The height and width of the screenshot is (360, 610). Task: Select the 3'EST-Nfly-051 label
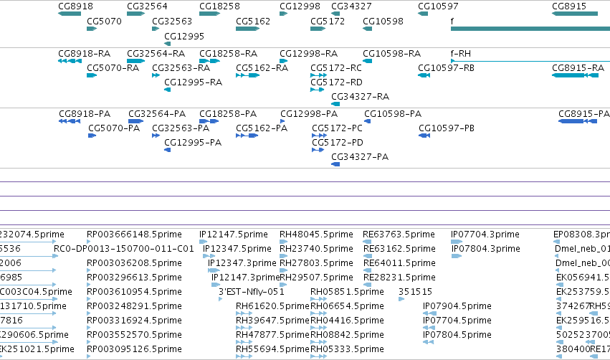point(252,291)
